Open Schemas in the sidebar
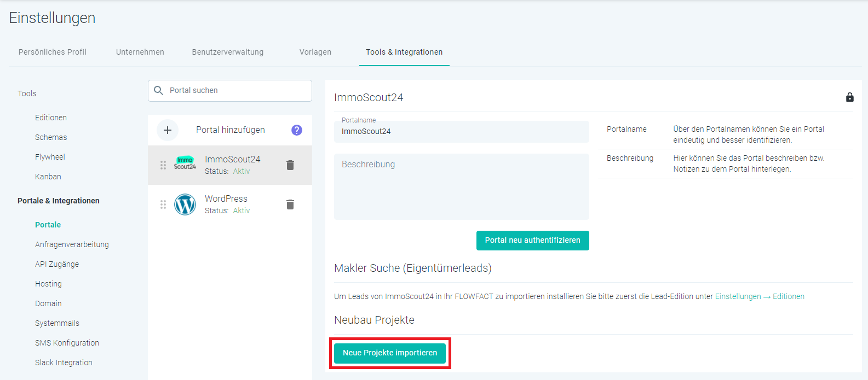Viewport: 868px width, 380px height. (x=51, y=137)
